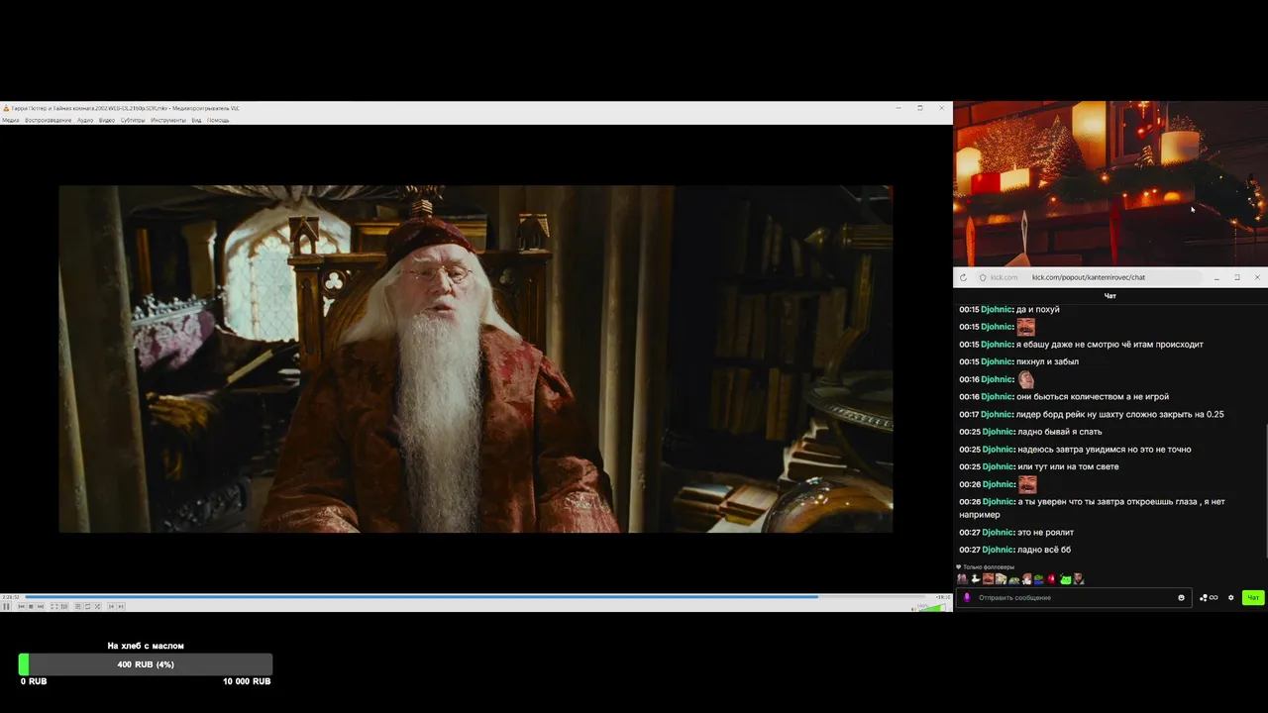
Task: Click Djohnic on 'ладно всё бб' message
Action: (997, 550)
